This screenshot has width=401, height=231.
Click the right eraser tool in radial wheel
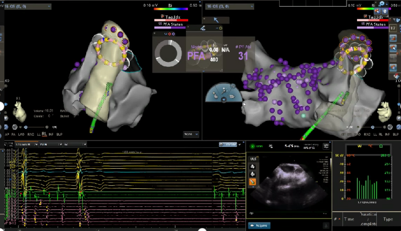(x=232, y=96)
